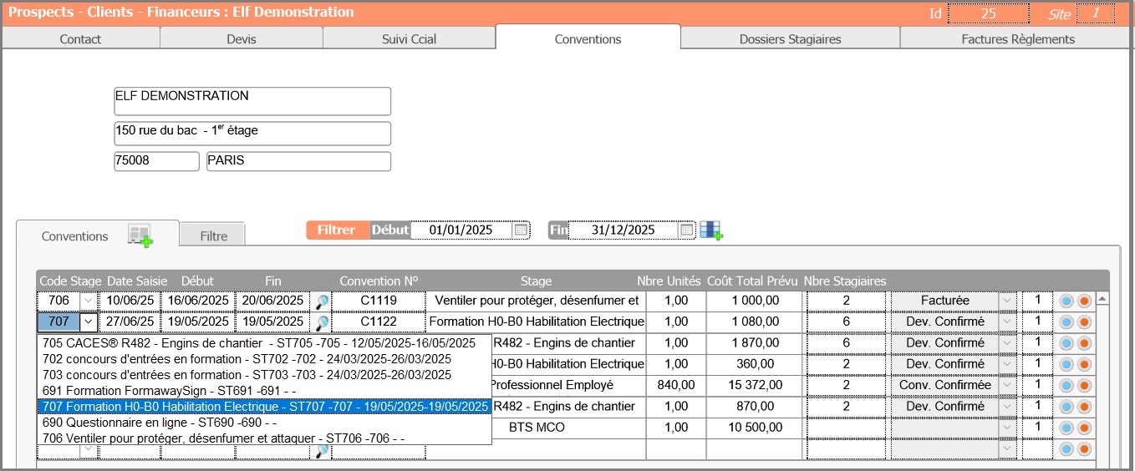Choose highlighted 707 Formation H0-B0 list entry

pos(264,406)
